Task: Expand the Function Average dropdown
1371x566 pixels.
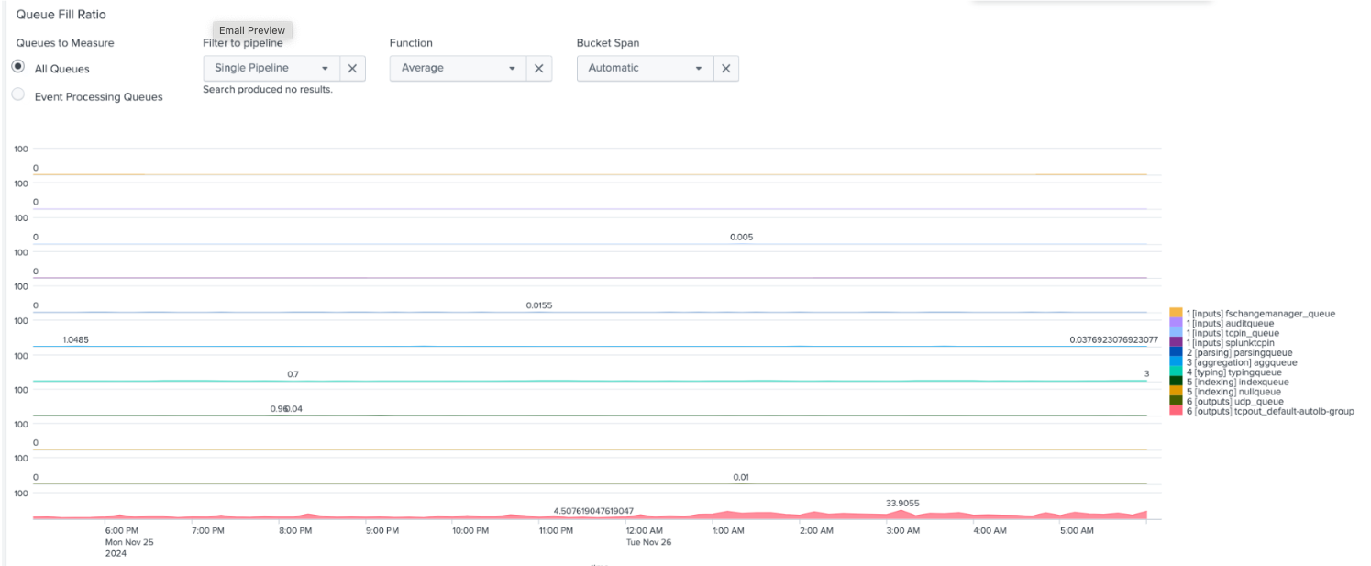Action: click(459, 68)
